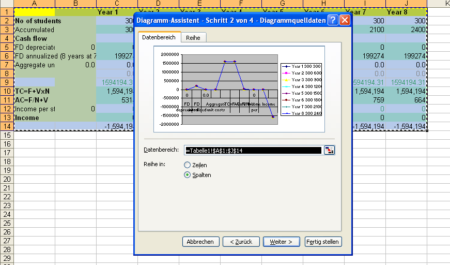Click the 'No of students' cell
The height and width of the screenshot is (265, 450).
35,21
